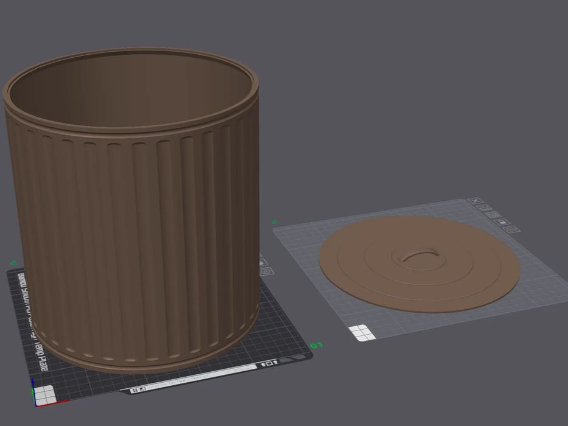Screen dimensions: 568x426
Task: Open plate settings for the lid plate
Action: tap(512, 229)
